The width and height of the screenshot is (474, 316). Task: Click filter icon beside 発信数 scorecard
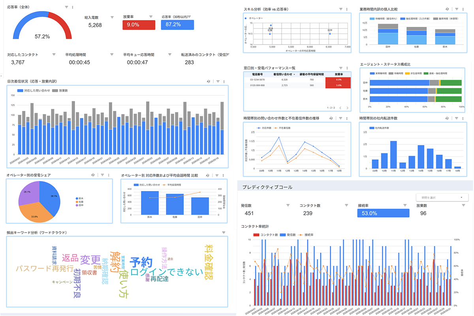(288, 205)
